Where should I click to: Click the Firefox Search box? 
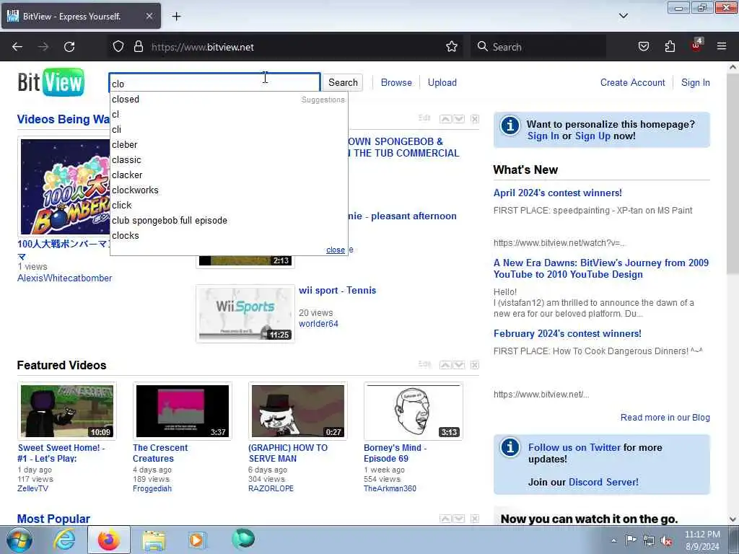tap(538, 47)
